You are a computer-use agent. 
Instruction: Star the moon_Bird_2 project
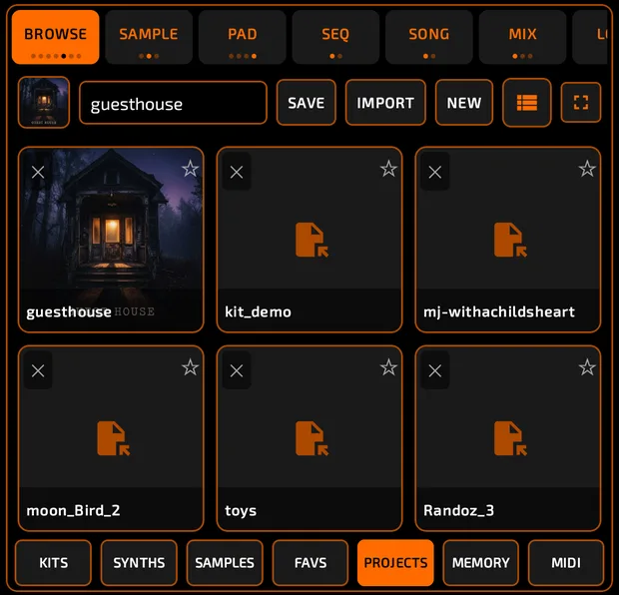(191, 367)
